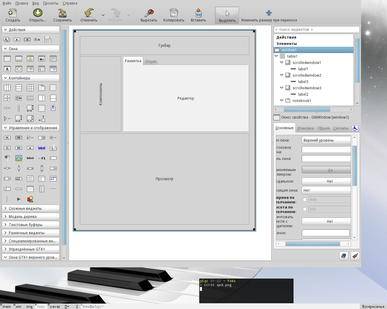
Task: Open the 'Верхний уровень' window type dropdown
Action: click(x=327, y=140)
